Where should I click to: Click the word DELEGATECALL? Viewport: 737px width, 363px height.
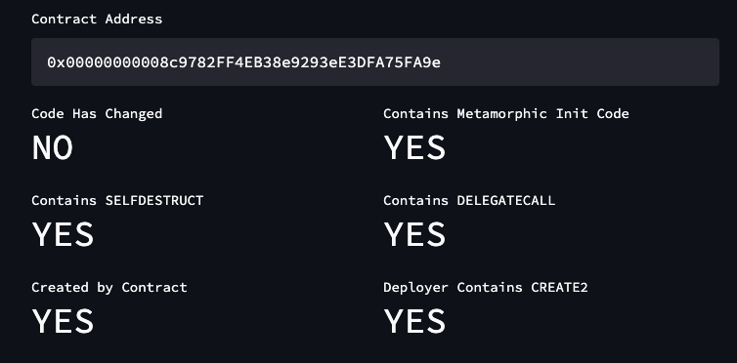click(505, 200)
